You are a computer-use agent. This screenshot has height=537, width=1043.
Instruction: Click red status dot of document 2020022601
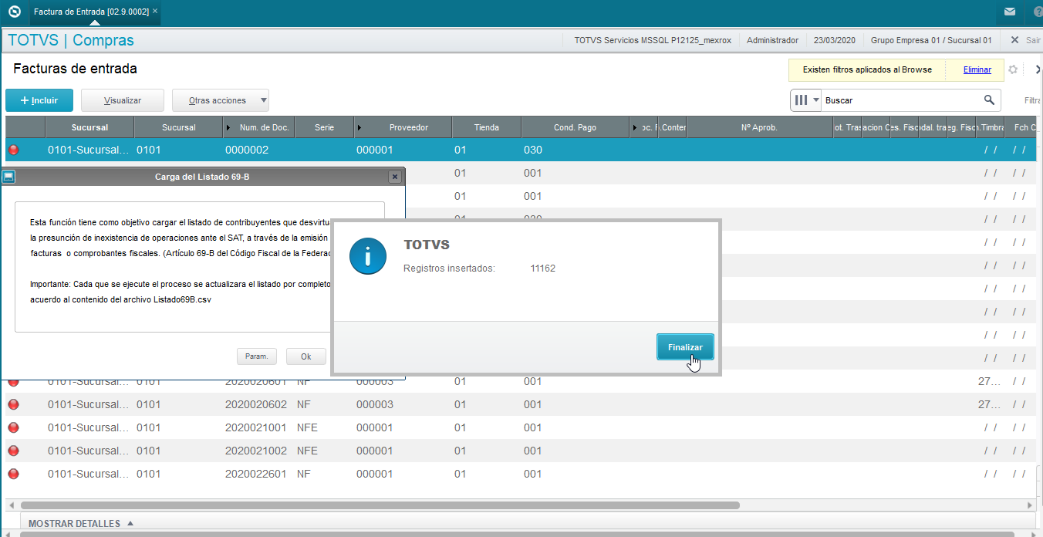[13, 474]
